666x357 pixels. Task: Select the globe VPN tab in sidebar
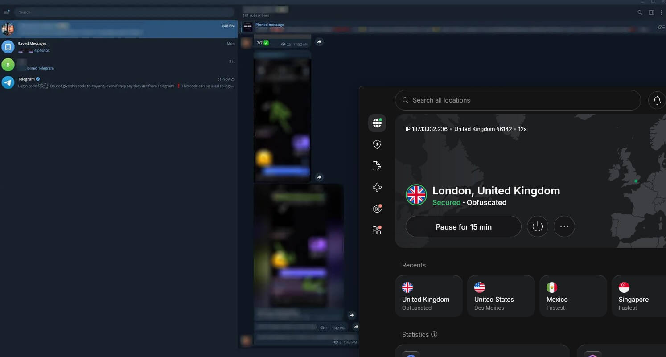coord(377,123)
